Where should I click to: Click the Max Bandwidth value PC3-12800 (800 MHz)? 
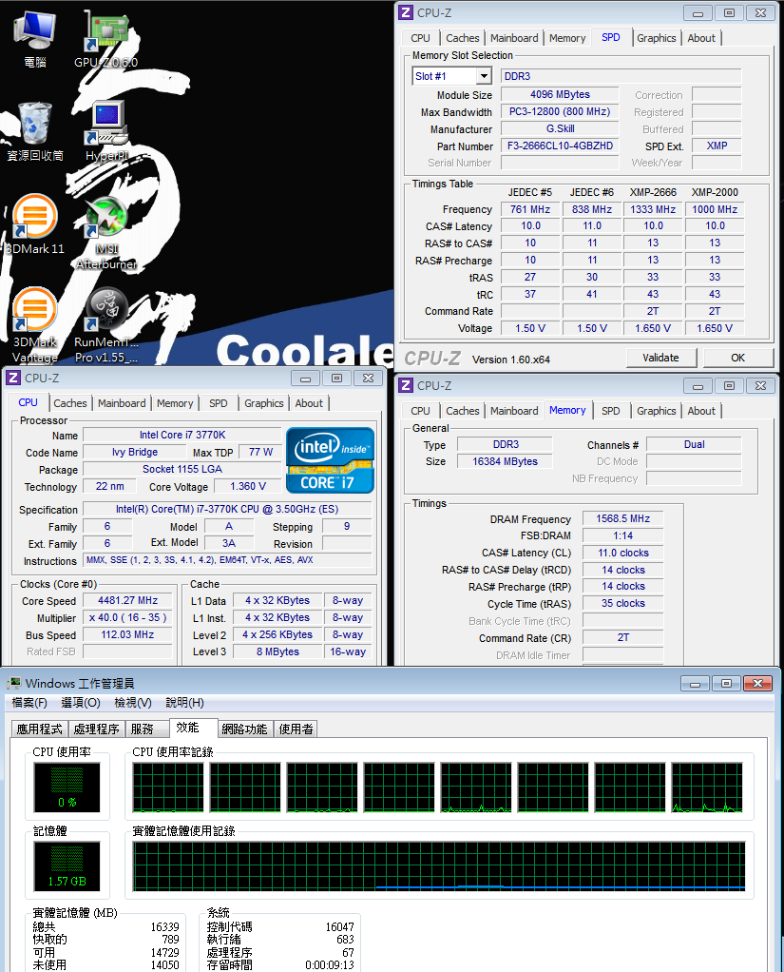click(560, 111)
